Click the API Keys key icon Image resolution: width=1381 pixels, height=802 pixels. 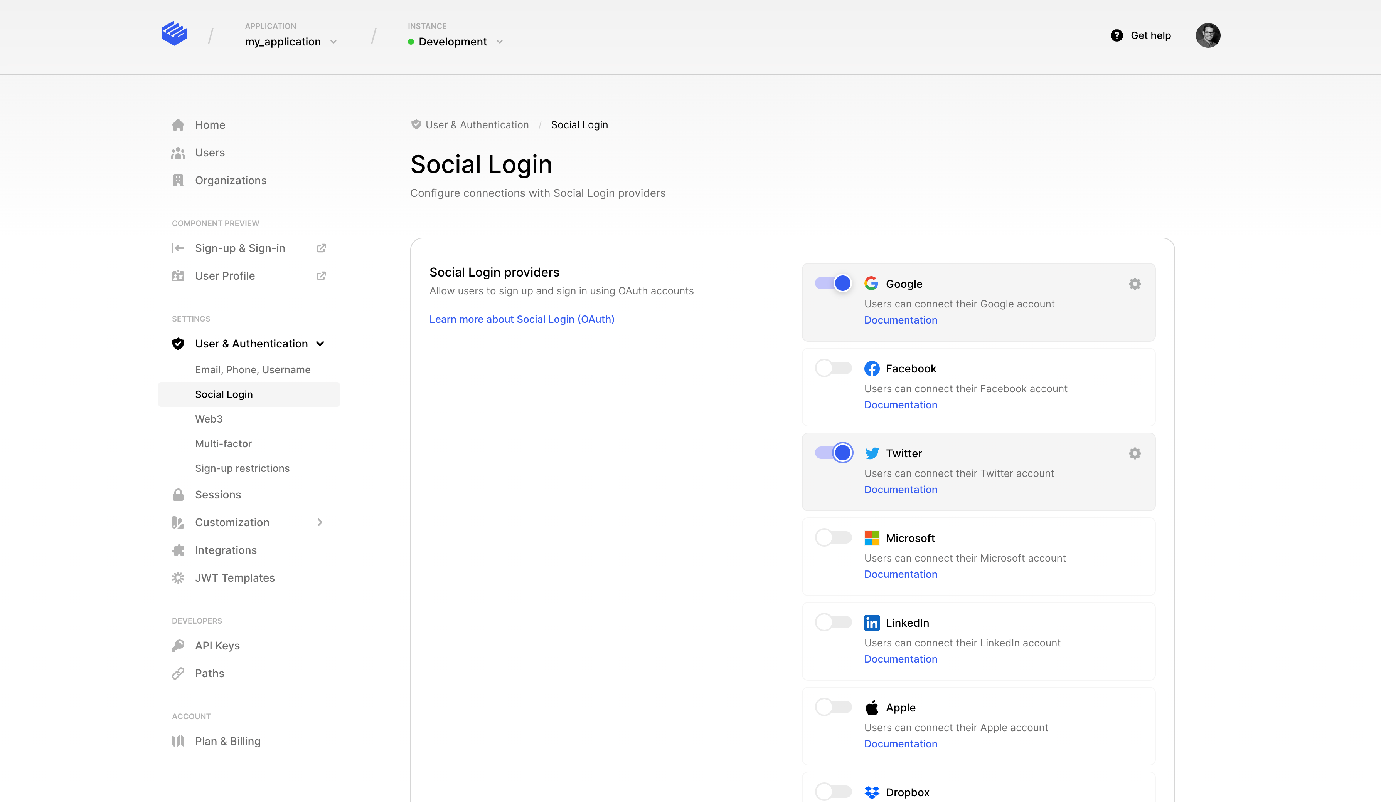[x=178, y=646]
